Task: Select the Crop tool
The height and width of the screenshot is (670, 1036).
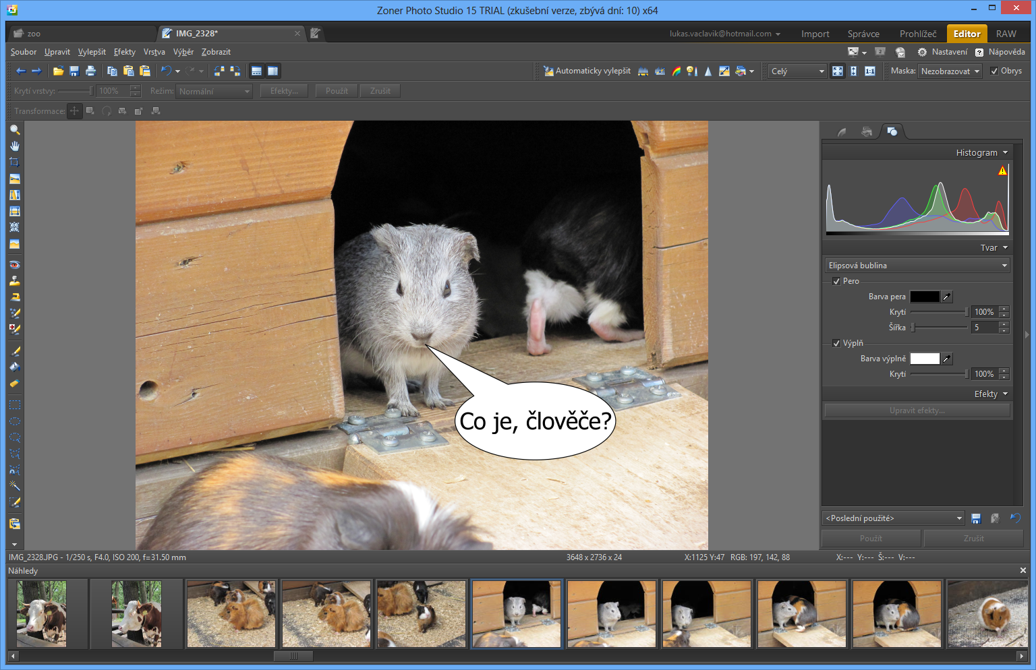Action: (x=14, y=162)
